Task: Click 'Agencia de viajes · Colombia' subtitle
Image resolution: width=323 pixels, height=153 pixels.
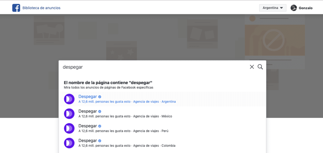Action: pyautogui.click(x=154, y=145)
